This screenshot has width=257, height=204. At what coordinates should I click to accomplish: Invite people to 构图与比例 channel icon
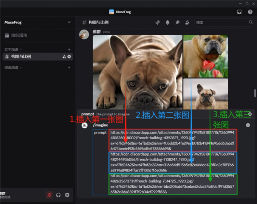coord(64,57)
